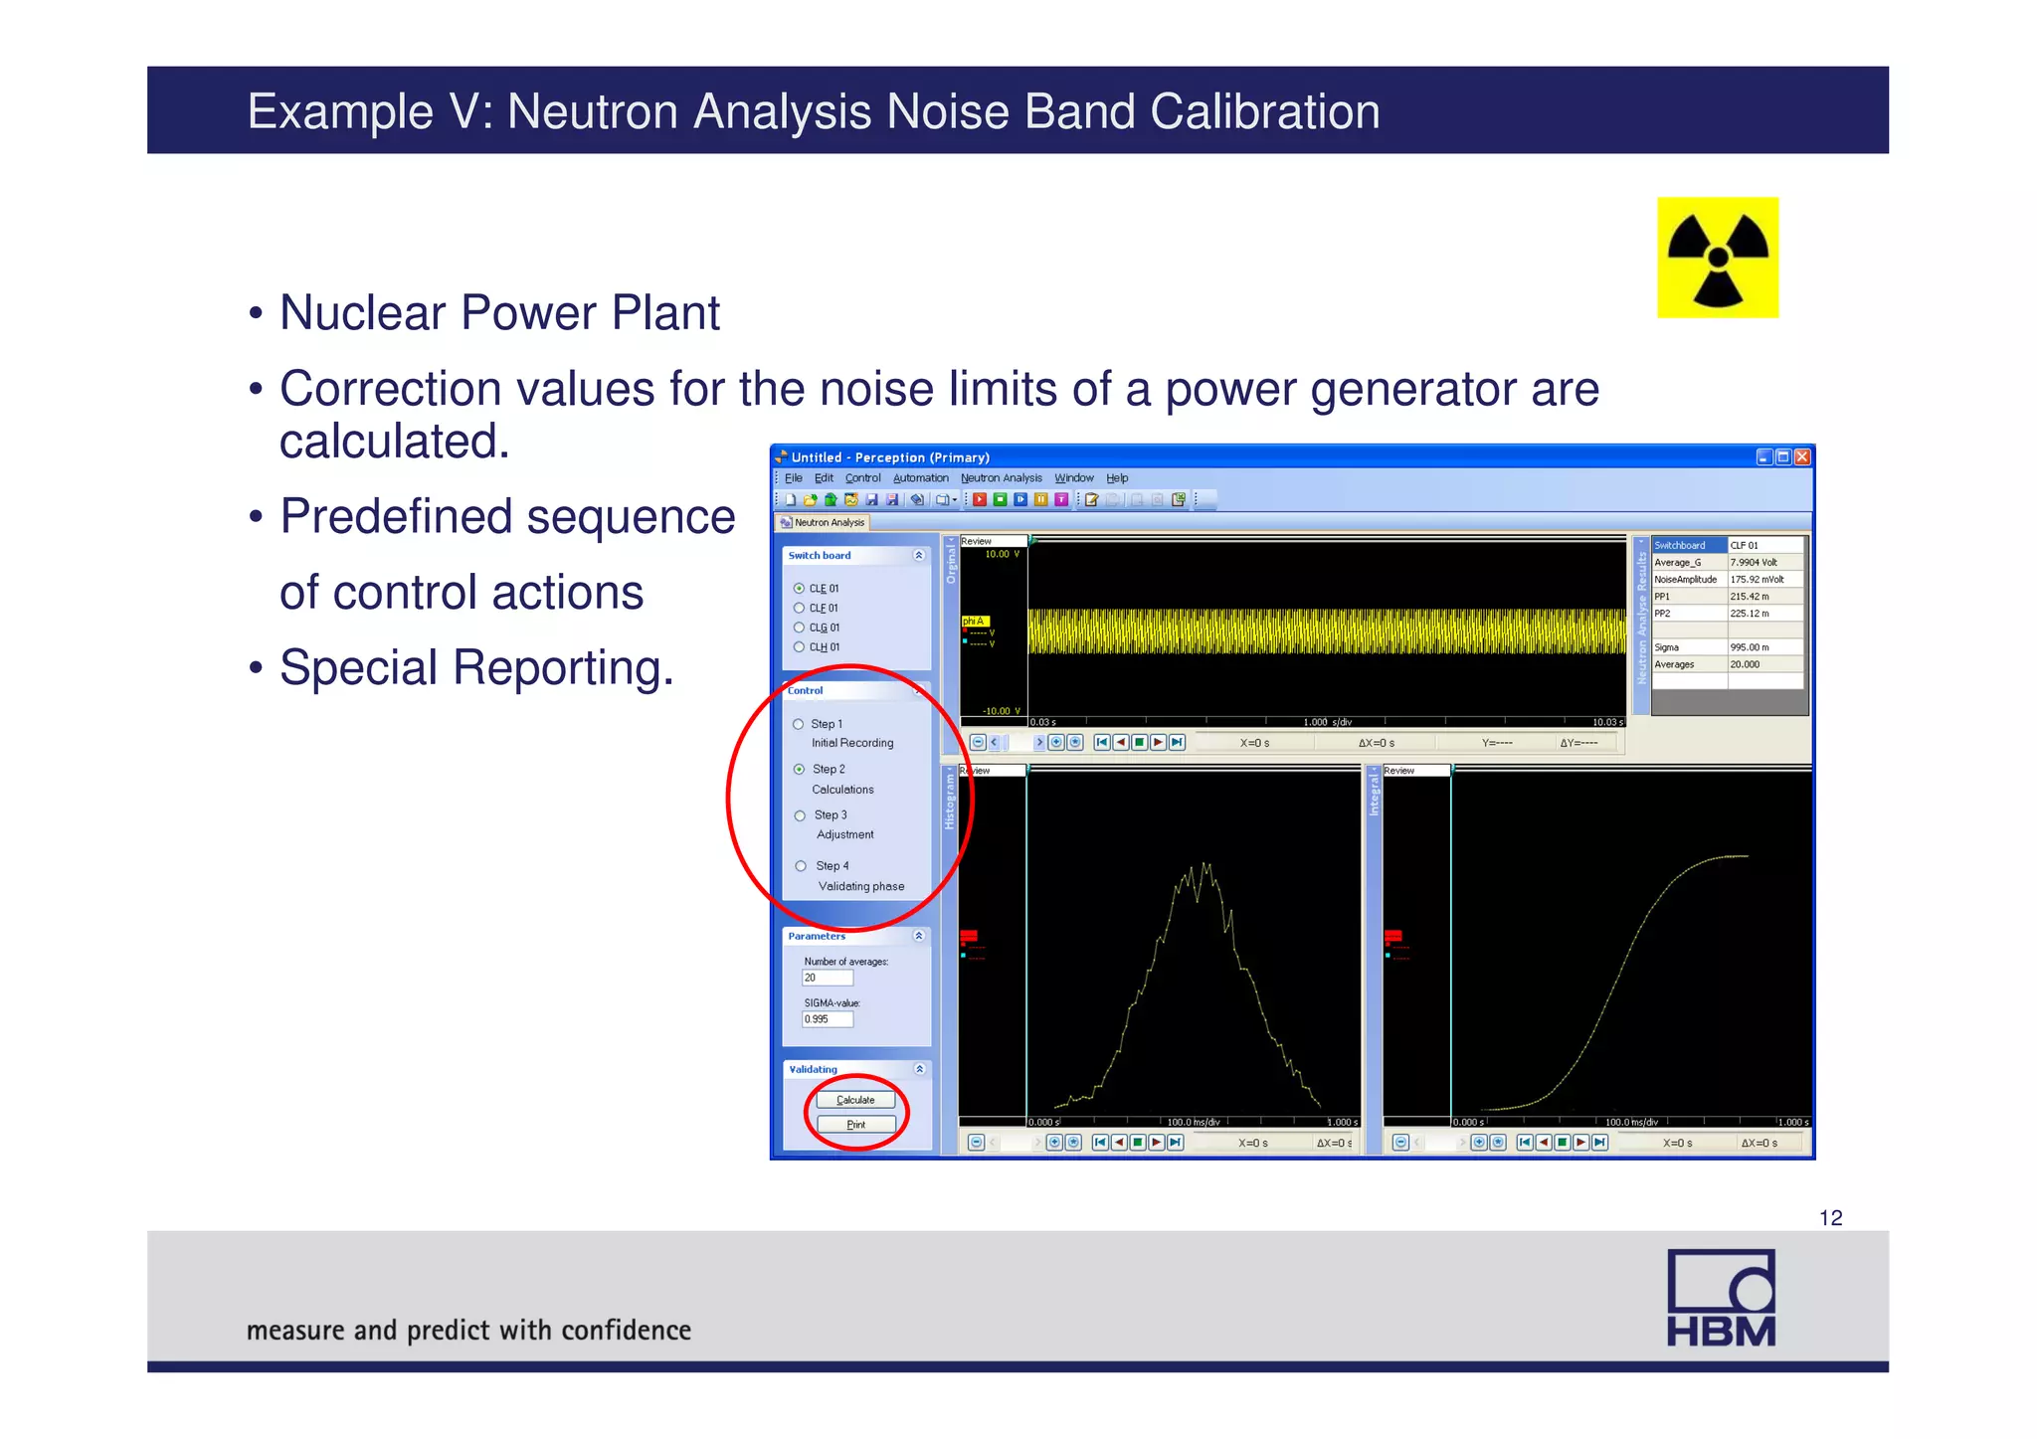Open the Automation menu
The width and height of the screenshot is (2037, 1439).
coord(920,478)
